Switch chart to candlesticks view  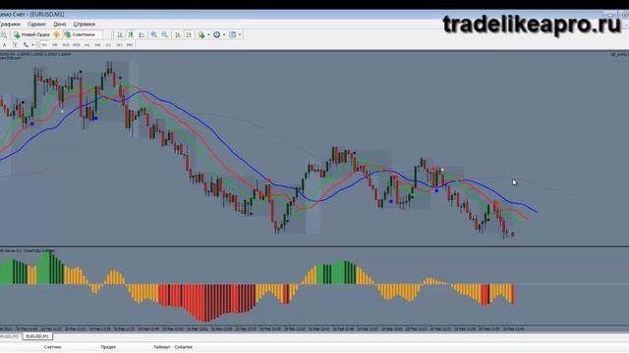pyautogui.click(x=131, y=35)
